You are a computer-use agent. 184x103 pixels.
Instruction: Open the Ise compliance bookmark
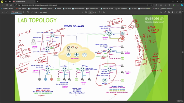click(93, 9)
